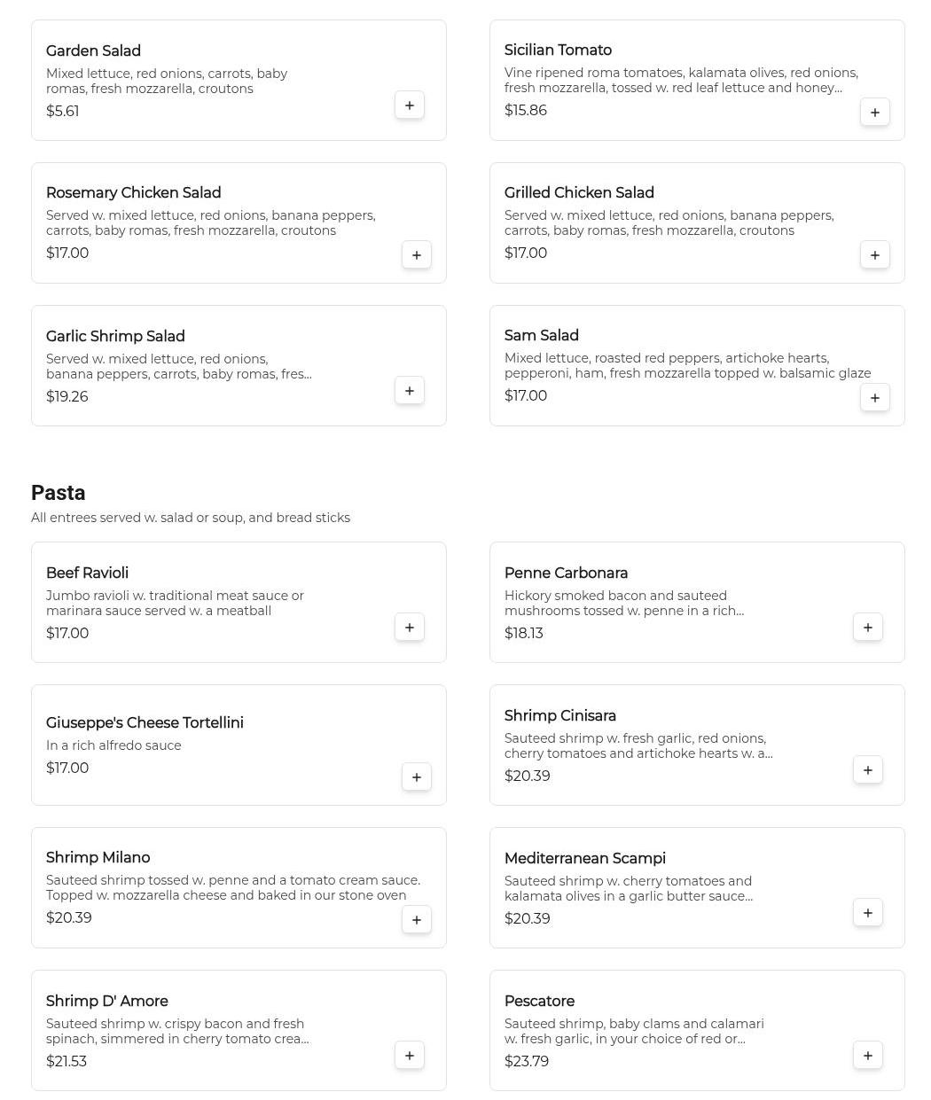Viewport: 931px width, 1100px height.
Task: Add Garden Salad with plus icon
Action: point(410,105)
